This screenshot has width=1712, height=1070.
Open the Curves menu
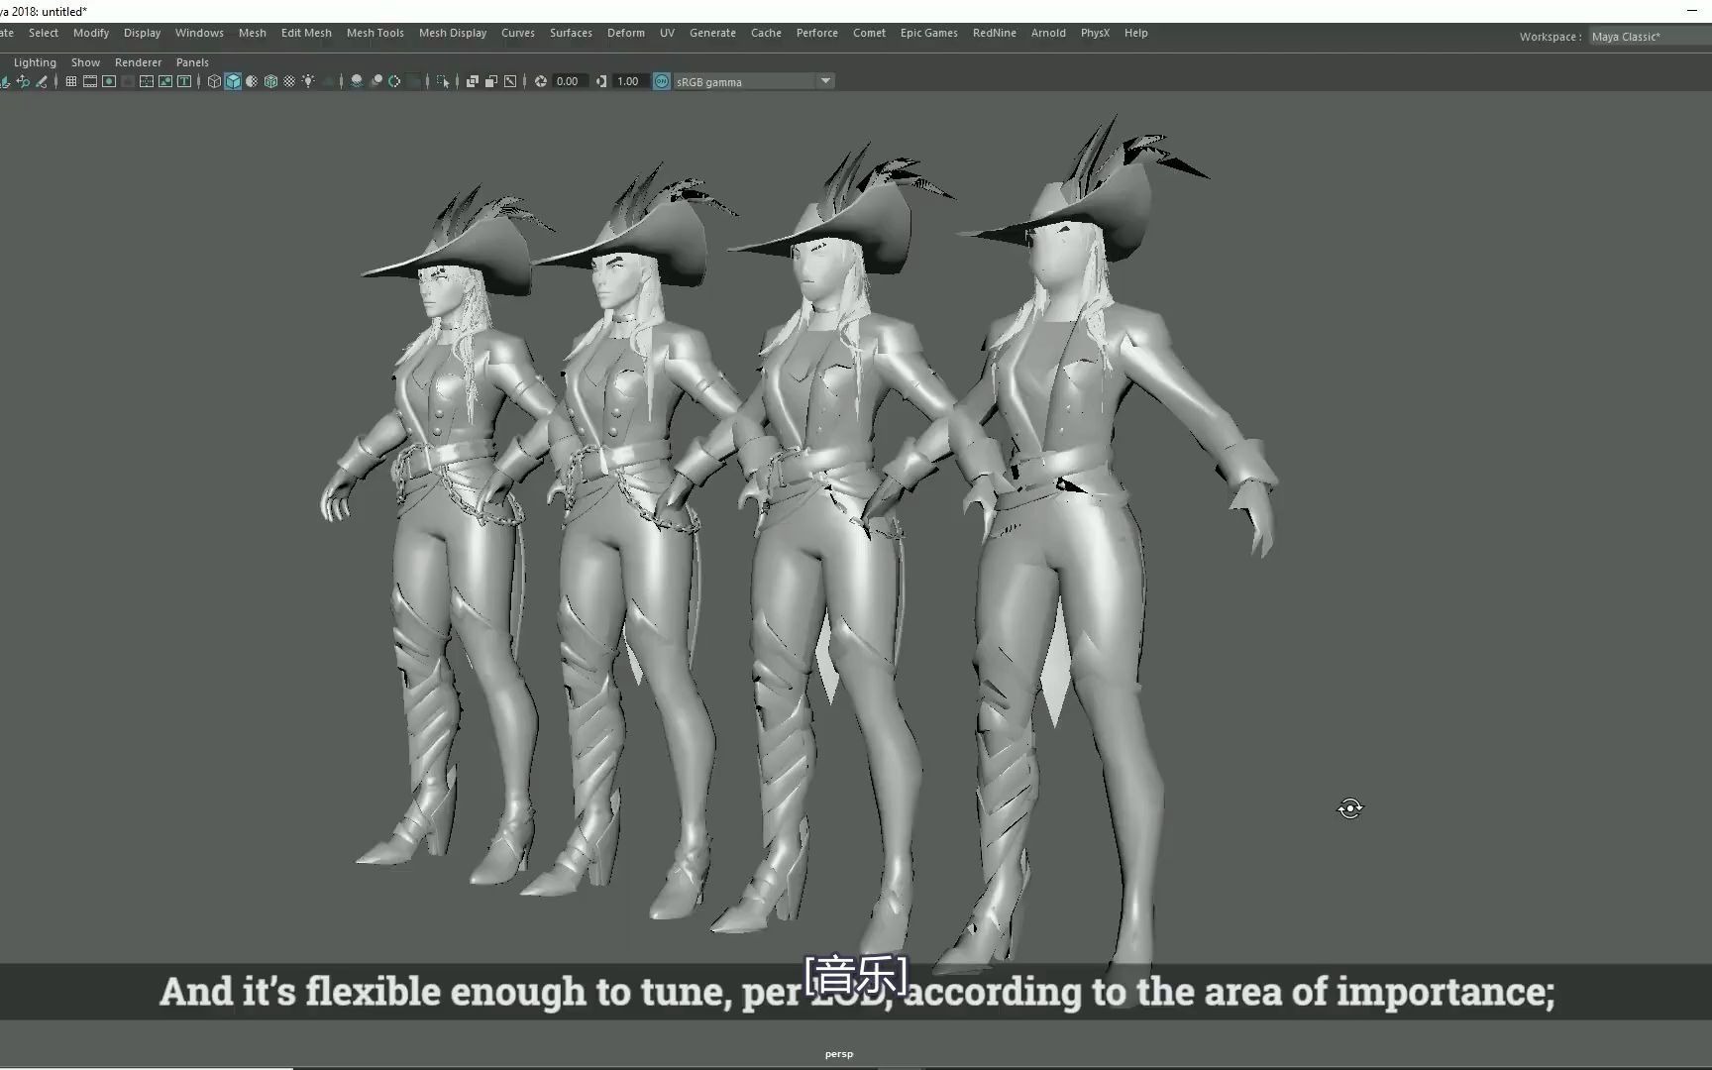click(x=518, y=33)
